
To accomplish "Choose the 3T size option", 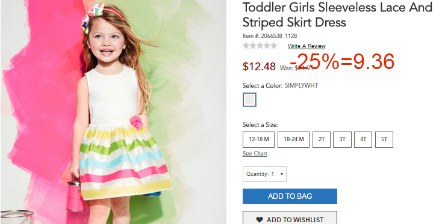I will click(342, 139).
